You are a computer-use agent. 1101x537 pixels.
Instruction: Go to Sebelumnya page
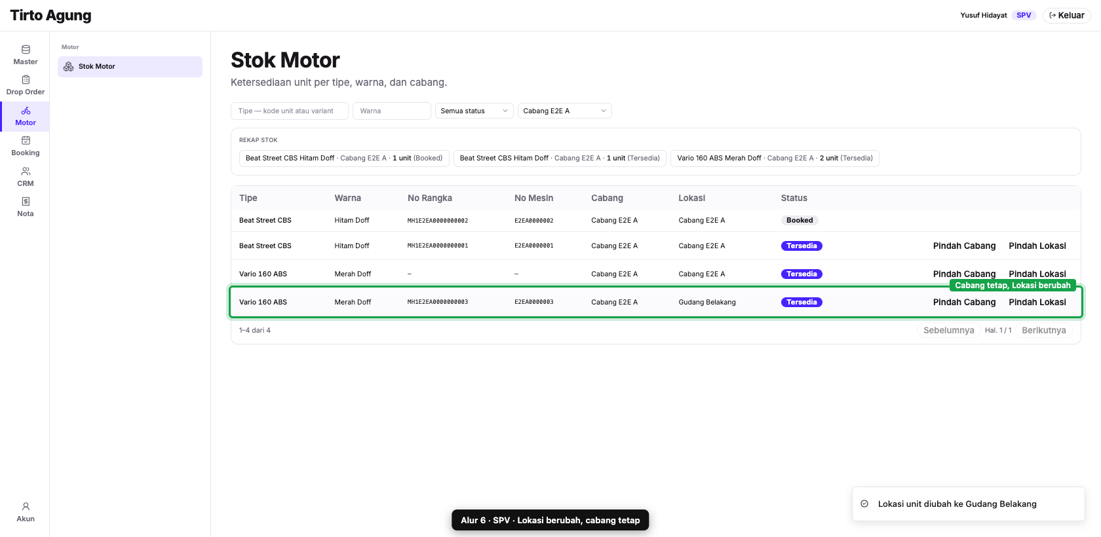click(948, 330)
